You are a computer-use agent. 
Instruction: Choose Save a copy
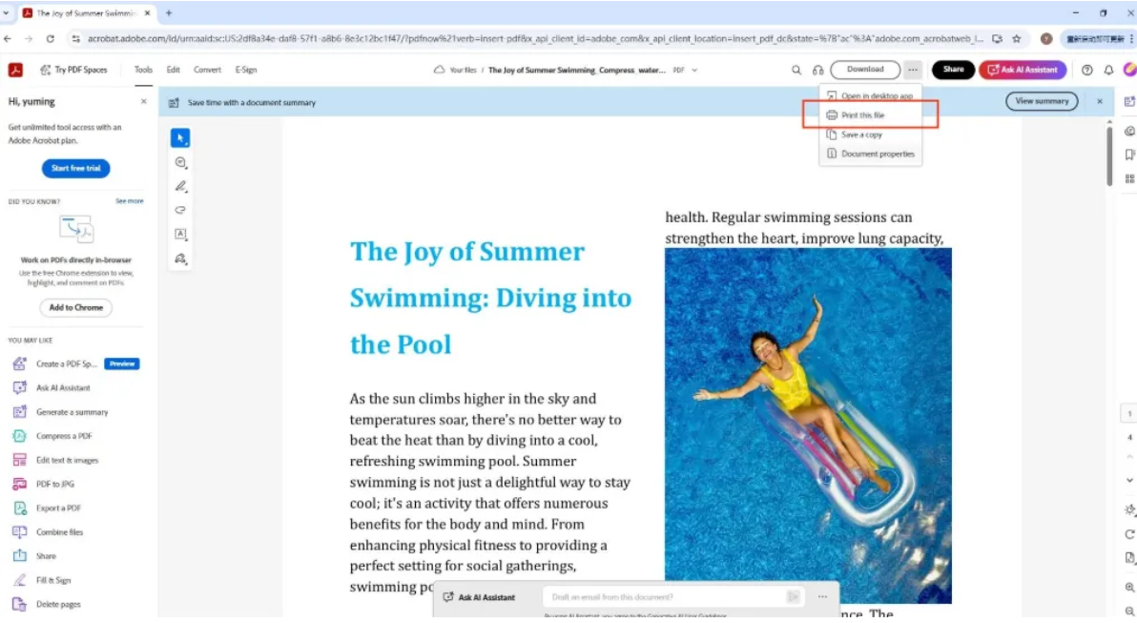tap(870, 135)
